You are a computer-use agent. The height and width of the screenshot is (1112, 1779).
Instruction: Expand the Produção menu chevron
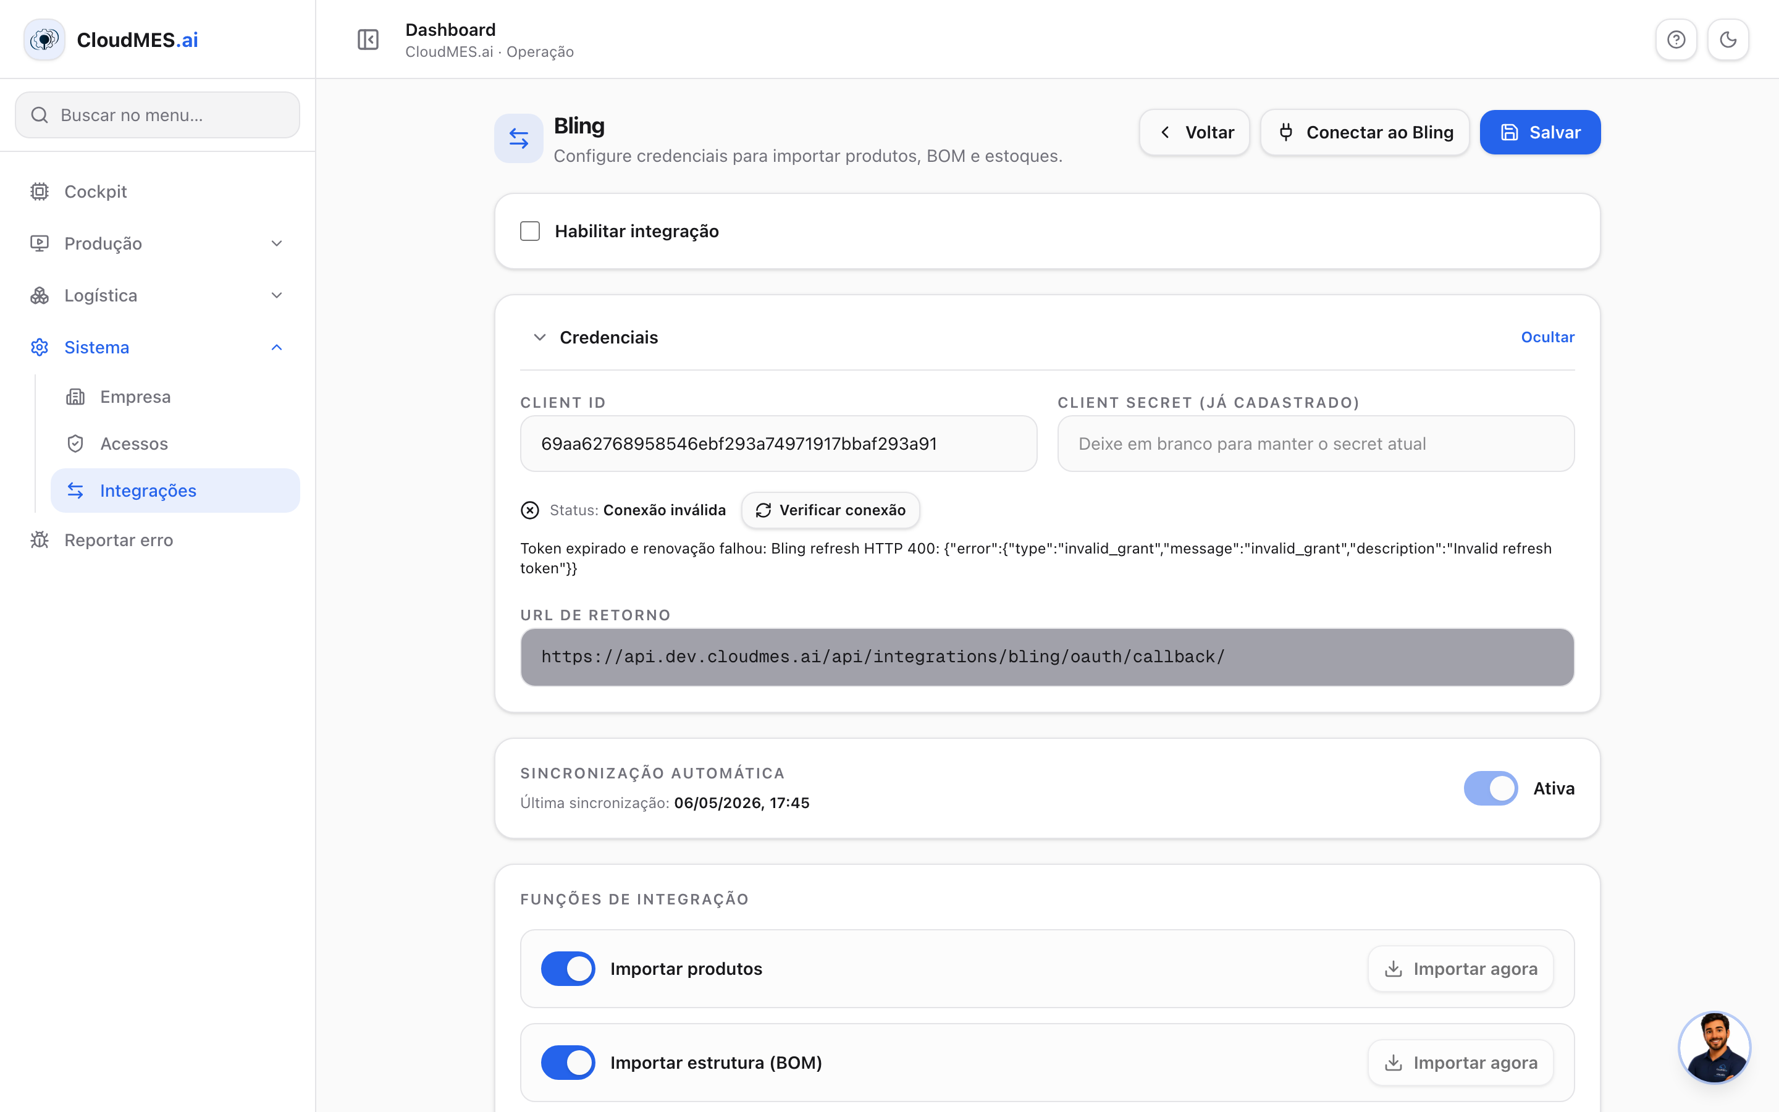[x=276, y=243]
